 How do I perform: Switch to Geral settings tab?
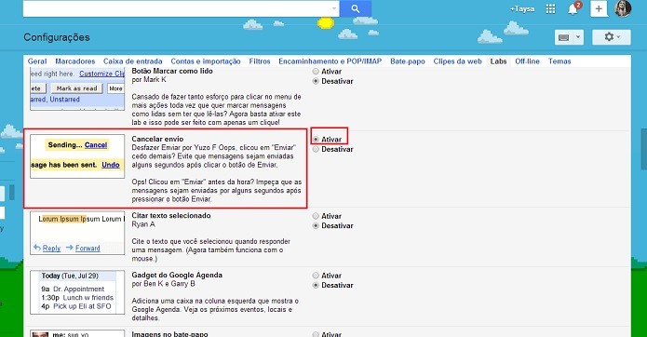click(37, 61)
